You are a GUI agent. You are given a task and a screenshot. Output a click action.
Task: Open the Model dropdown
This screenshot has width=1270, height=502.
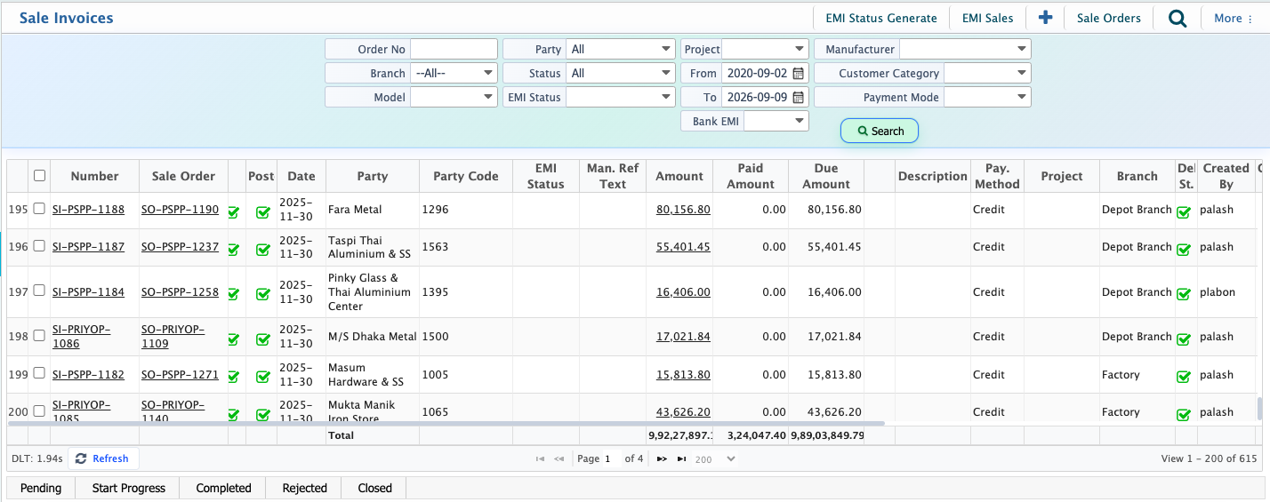[454, 98]
